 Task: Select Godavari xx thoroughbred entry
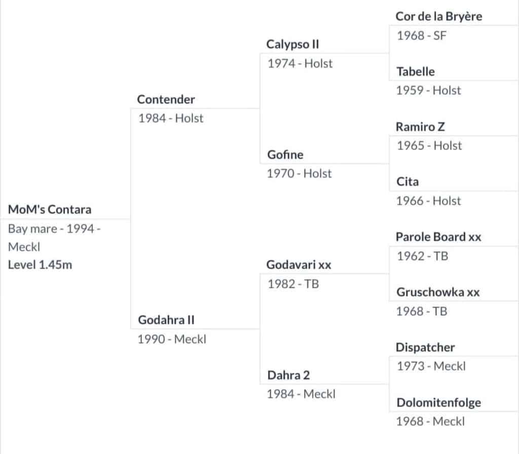pos(299,265)
